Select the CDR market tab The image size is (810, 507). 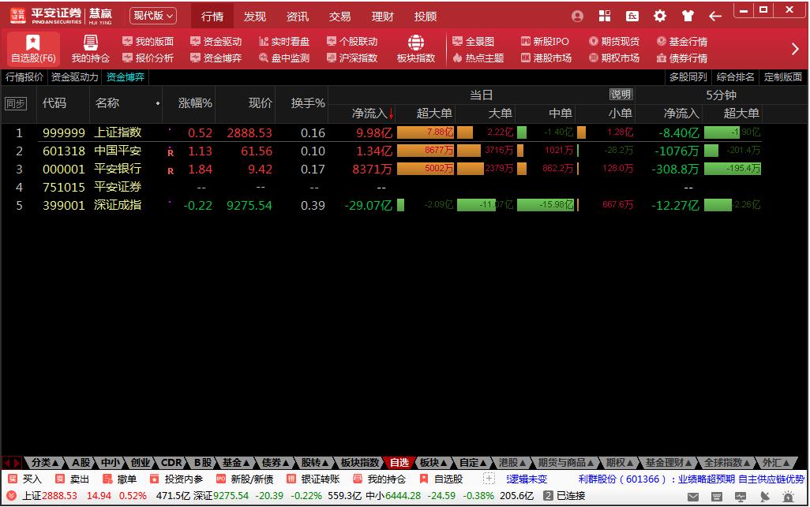coord(171,463)
